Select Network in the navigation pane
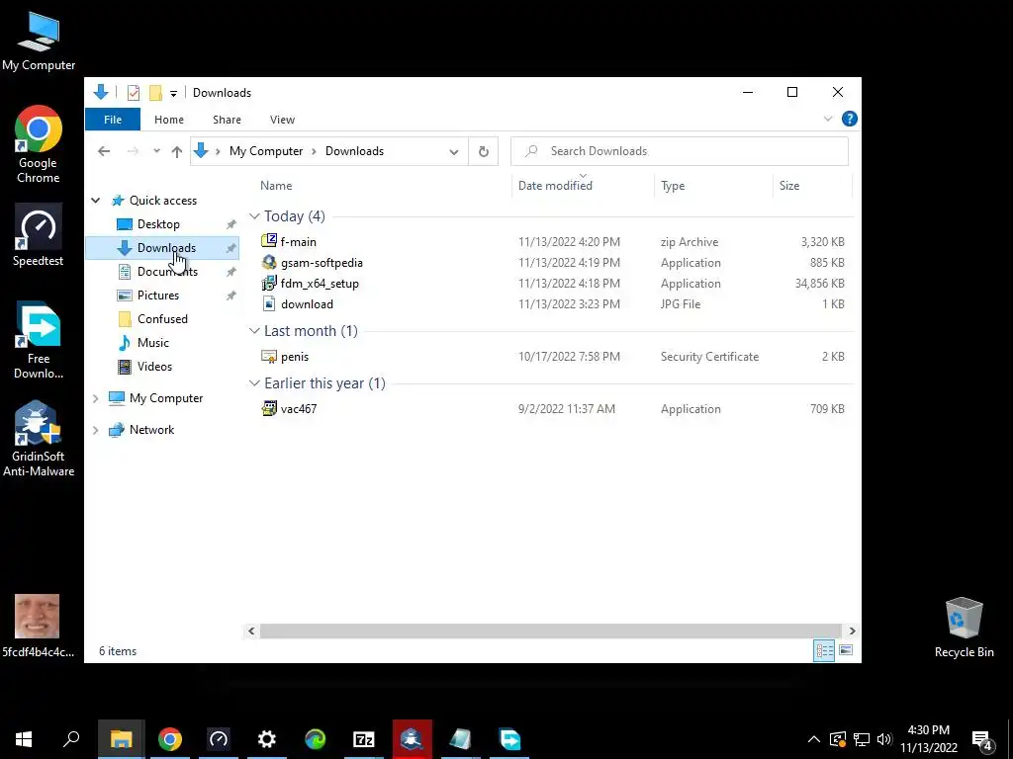 (151, 430)
